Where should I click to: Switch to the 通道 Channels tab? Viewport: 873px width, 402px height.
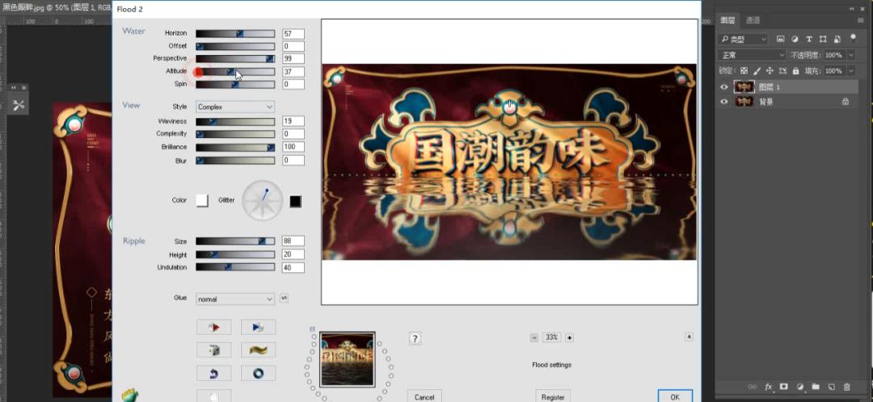tap(753, 20)
